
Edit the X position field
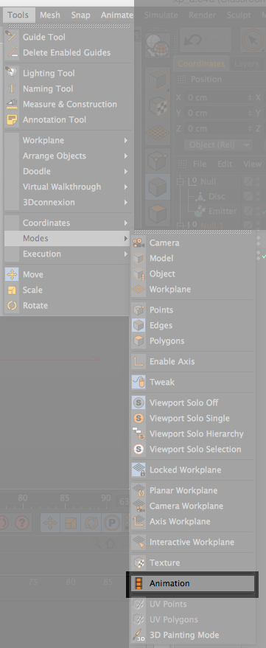pos(219,98)
